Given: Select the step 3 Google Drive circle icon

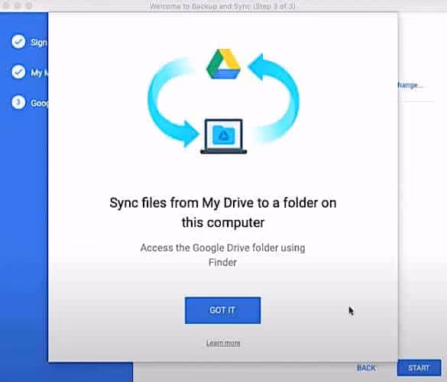Looking at the screenshot, I should (18, 102).
